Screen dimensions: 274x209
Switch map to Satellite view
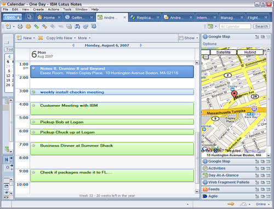(x=224, y=52)
